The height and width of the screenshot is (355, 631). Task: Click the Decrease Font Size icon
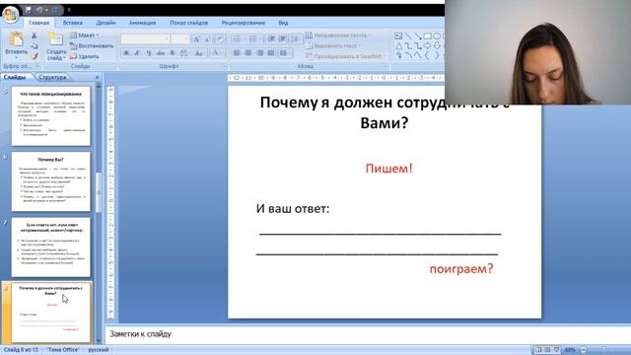point(208,39)
